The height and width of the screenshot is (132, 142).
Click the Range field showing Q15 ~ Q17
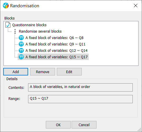coord(80,99)
